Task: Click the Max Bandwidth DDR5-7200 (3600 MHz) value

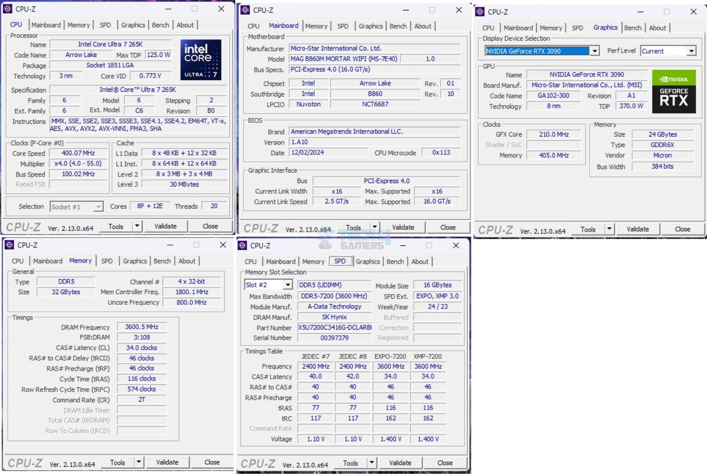Action: [x=335, y=296]
